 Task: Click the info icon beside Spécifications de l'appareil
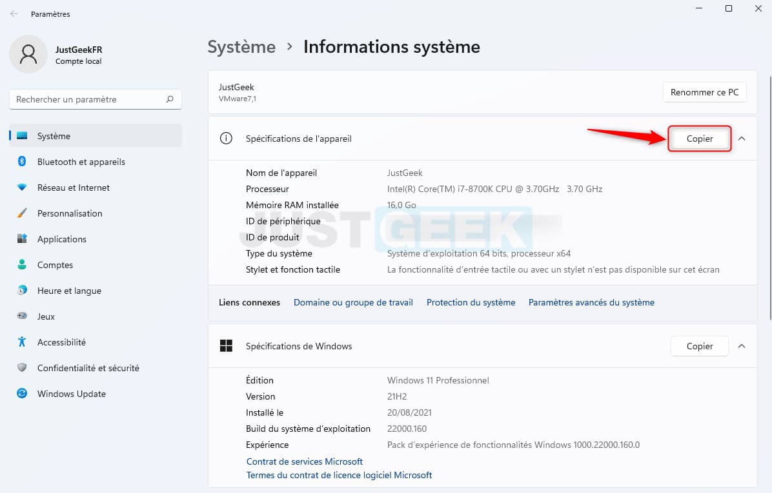(226, 139)
